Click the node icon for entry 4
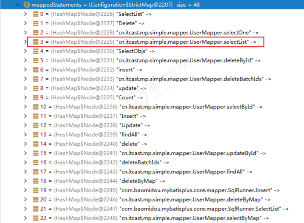Viewport: 304px width, 223px height. pyautogui.click(x=36, y=51)
